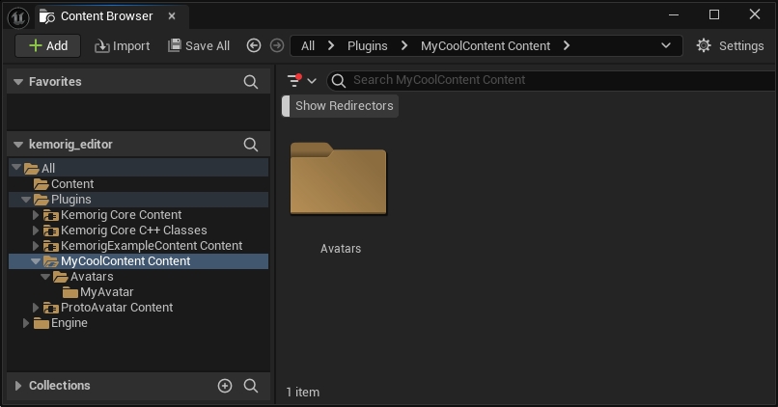Screen dimensions: 778x407
Task: Click the Collections search magnifier icon
Action: point(251,386)
